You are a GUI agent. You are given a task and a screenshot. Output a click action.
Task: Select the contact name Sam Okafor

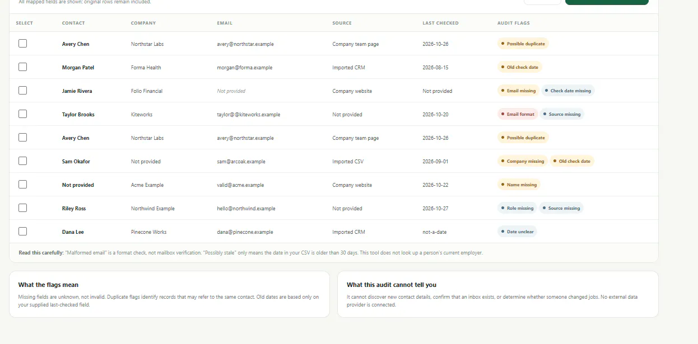[x=76, y=162]
